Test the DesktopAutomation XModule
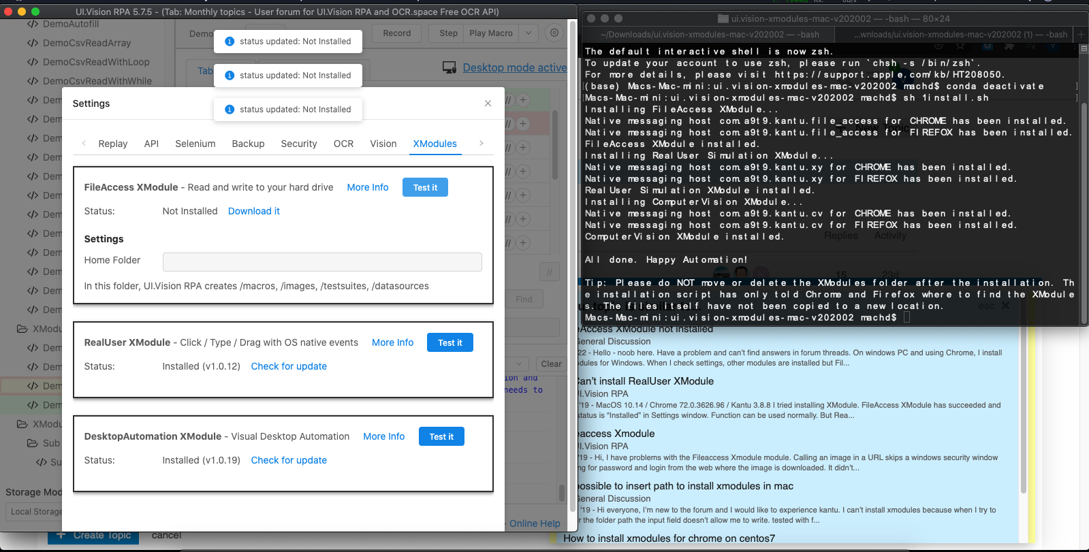Viewport: 1089px width, 552px height. click(x=441, y=437)
